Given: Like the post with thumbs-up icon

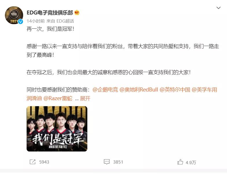Looking at the screenshot, I should (180, 162).
